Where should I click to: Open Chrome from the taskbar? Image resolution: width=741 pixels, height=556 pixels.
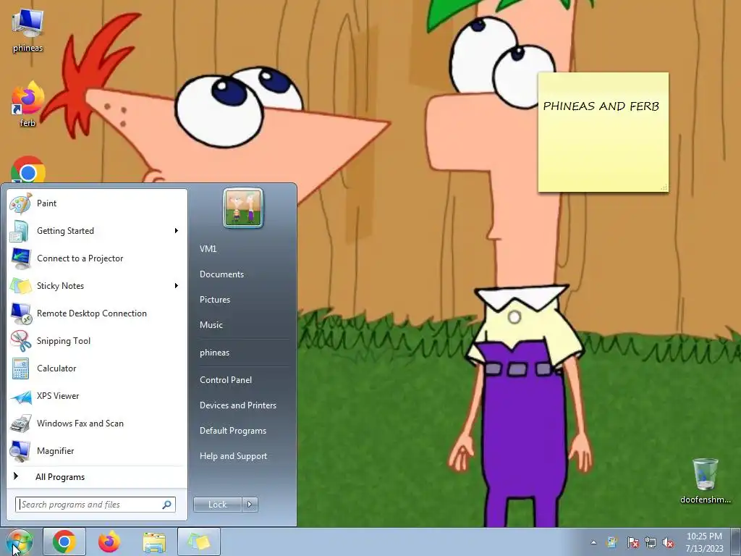[64, 542]
